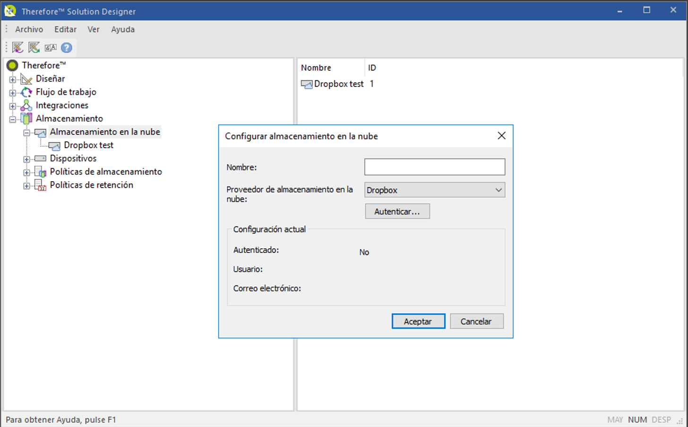Click status text Para obtener Ayuda
Image resolution: width=688 pixels, height=427 pixels.
coord(61,419)
